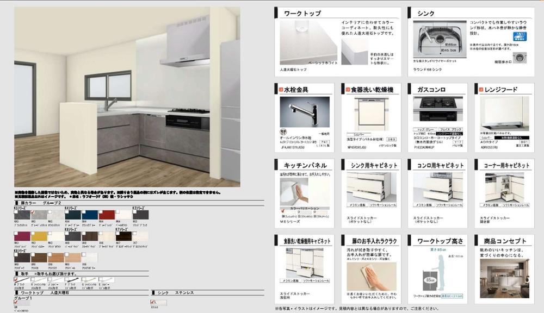Viewport: 544px width, 313px height.
Task: Click the faucet photo in 水栓金具 panel
Action: click(304, 112)
